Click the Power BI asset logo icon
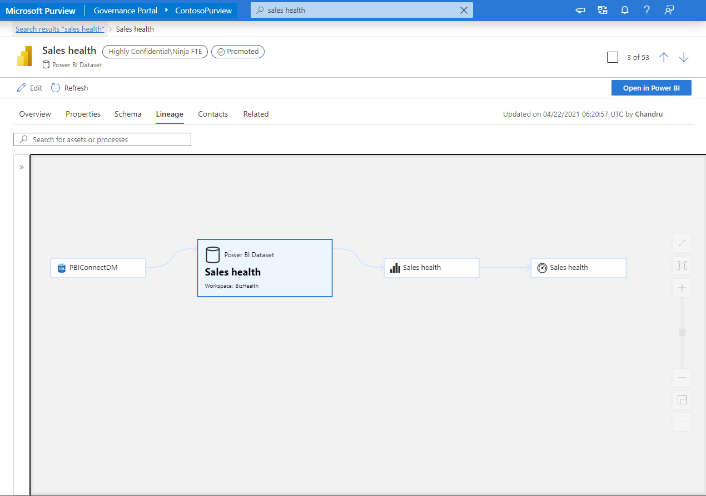Viewport: 706px width, 496px height. pyautogui.click(x=24, y=57)
